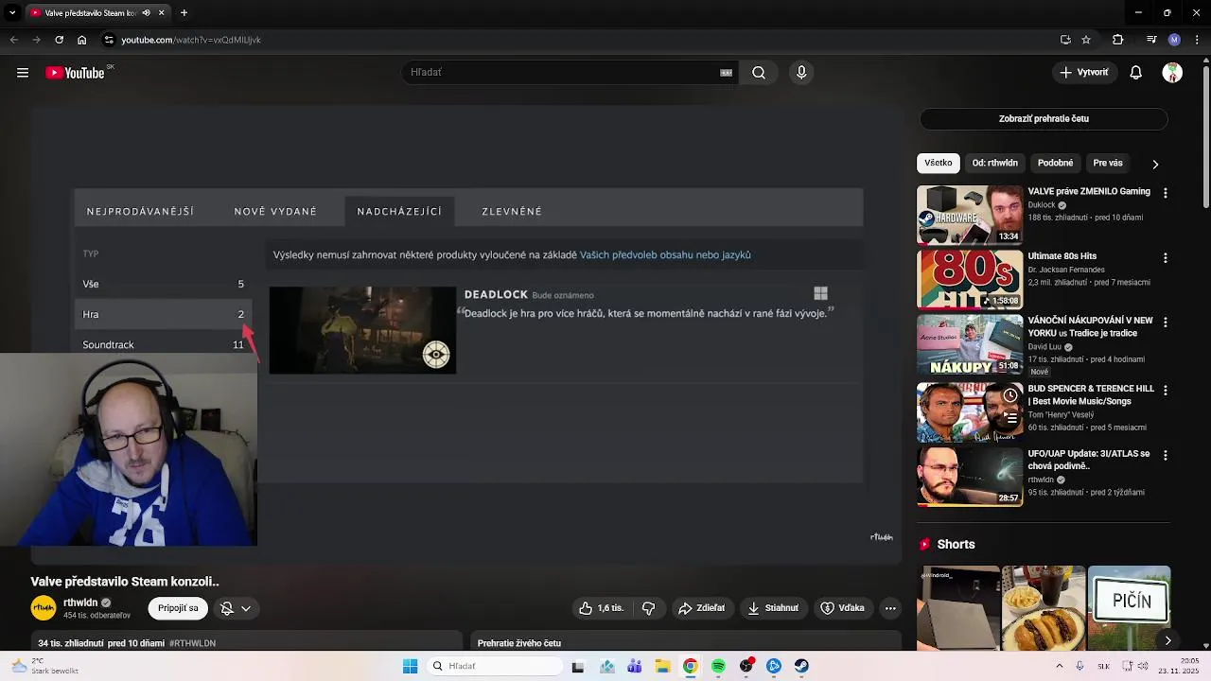Open a new browser tab
1211x681 pixels.
pyautogui.click(x=184, y=13)
